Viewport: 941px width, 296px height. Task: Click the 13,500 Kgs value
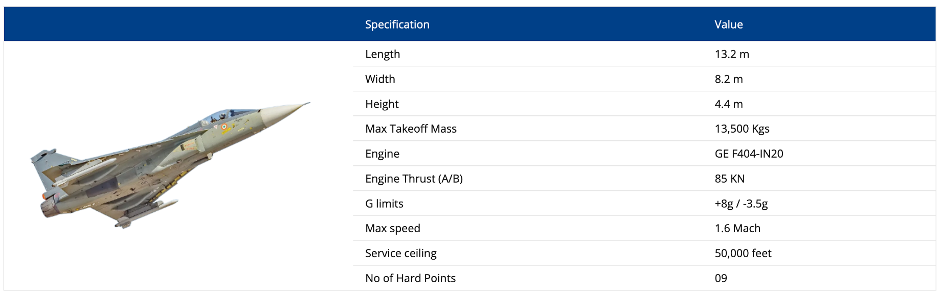click(742, 129)
